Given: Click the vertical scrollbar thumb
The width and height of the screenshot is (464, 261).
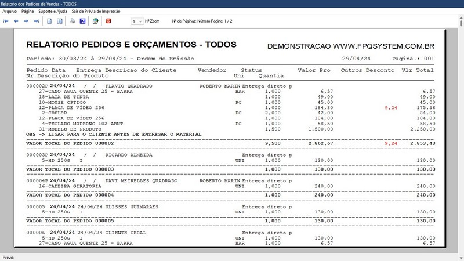Looking at the screenshot, I should [x=461, y=23].
